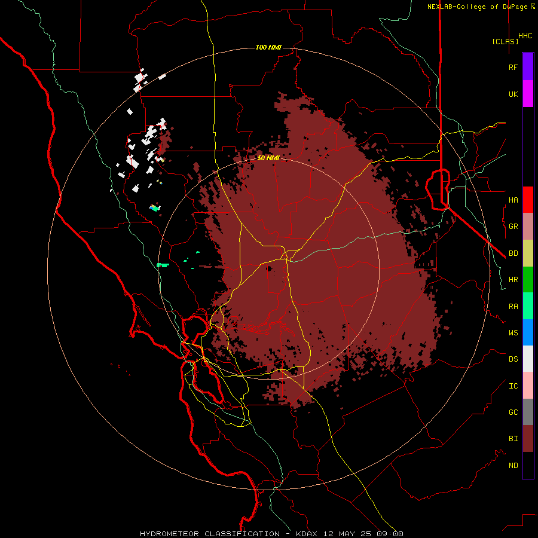Click the WS blue legend swatch
This screenshot has height=538, width=538.
click(x=528, y=332)
